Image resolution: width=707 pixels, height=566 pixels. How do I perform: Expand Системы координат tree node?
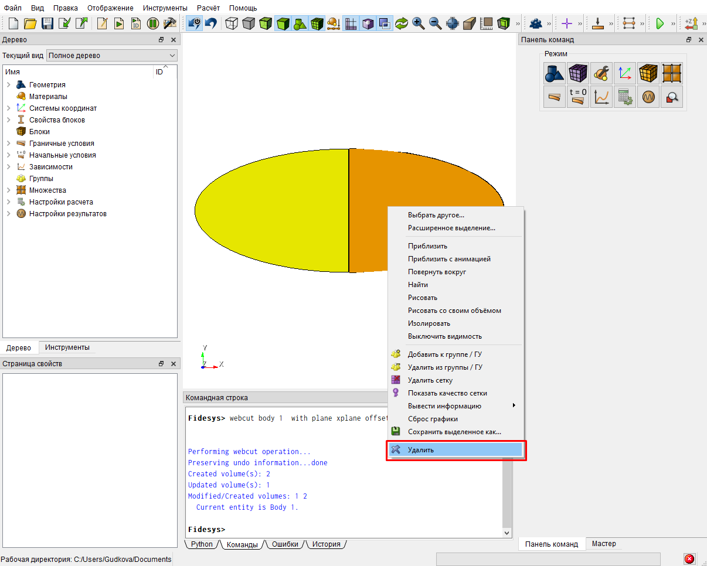pyautogui.click(x=9, y=108)
